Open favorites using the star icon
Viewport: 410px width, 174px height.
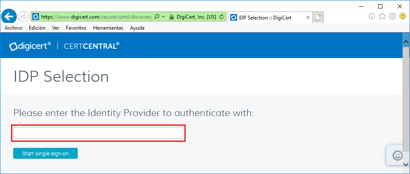(x=382, y=17)
